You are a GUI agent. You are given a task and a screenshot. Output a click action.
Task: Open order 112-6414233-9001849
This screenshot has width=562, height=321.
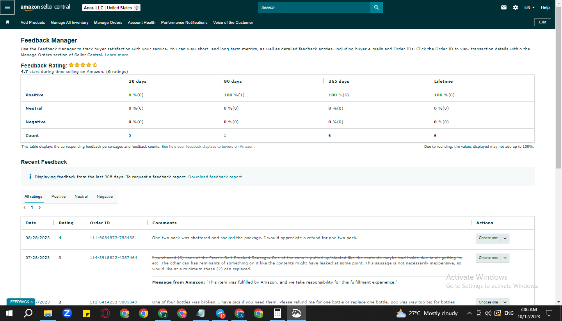pyautogui.click(x=114, y=302)
